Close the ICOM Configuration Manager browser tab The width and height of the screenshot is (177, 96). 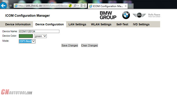coord(126,6)
